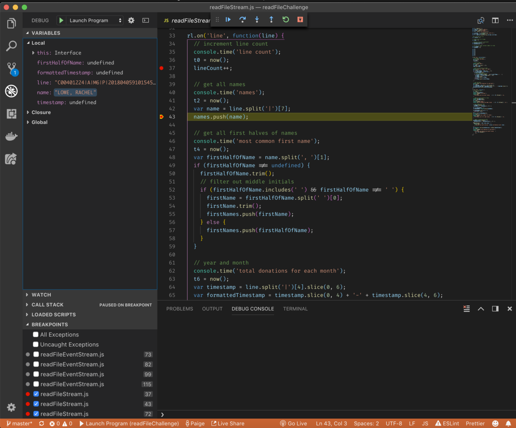The width and height of the screenshot is (516, 428).
Task: Click the Step Into debug icon
Action: click(257, 20)
